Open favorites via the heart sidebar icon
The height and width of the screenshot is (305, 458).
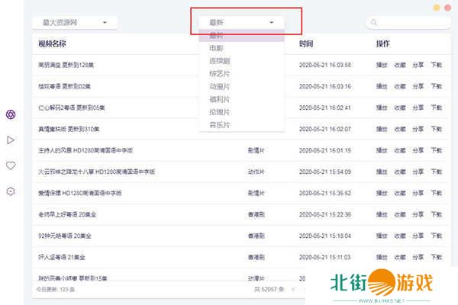11,165
